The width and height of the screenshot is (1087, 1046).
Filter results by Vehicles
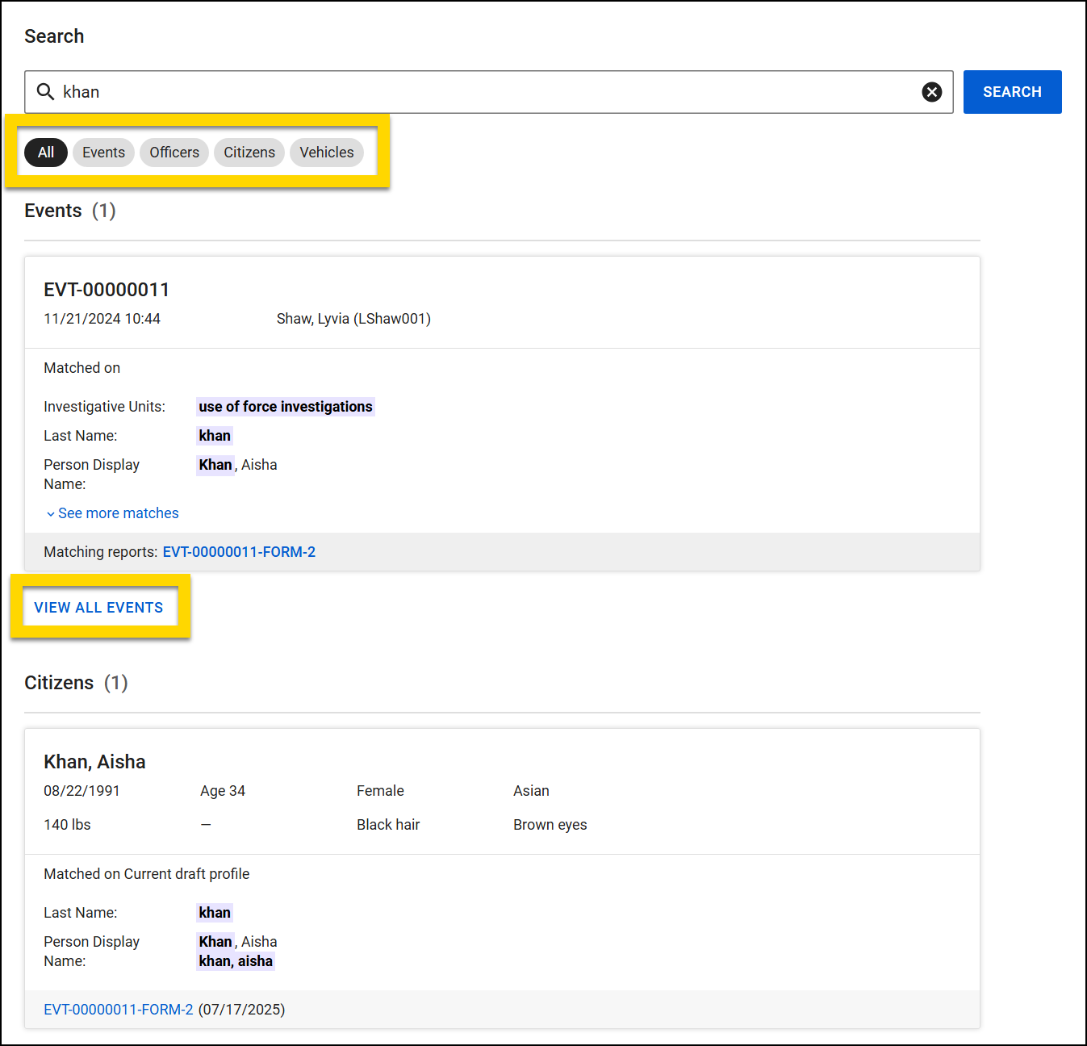point(326,152)
